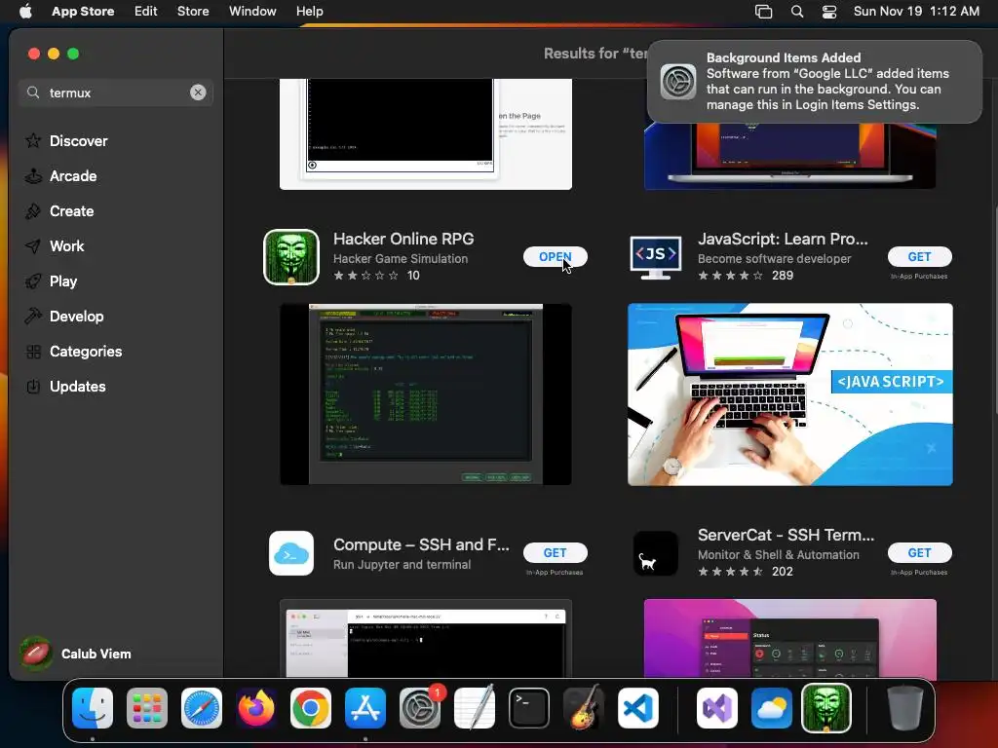The image size is (998, 748).
Task: Open Launchpad from the Dock
Action: click(x=147, y=707)
